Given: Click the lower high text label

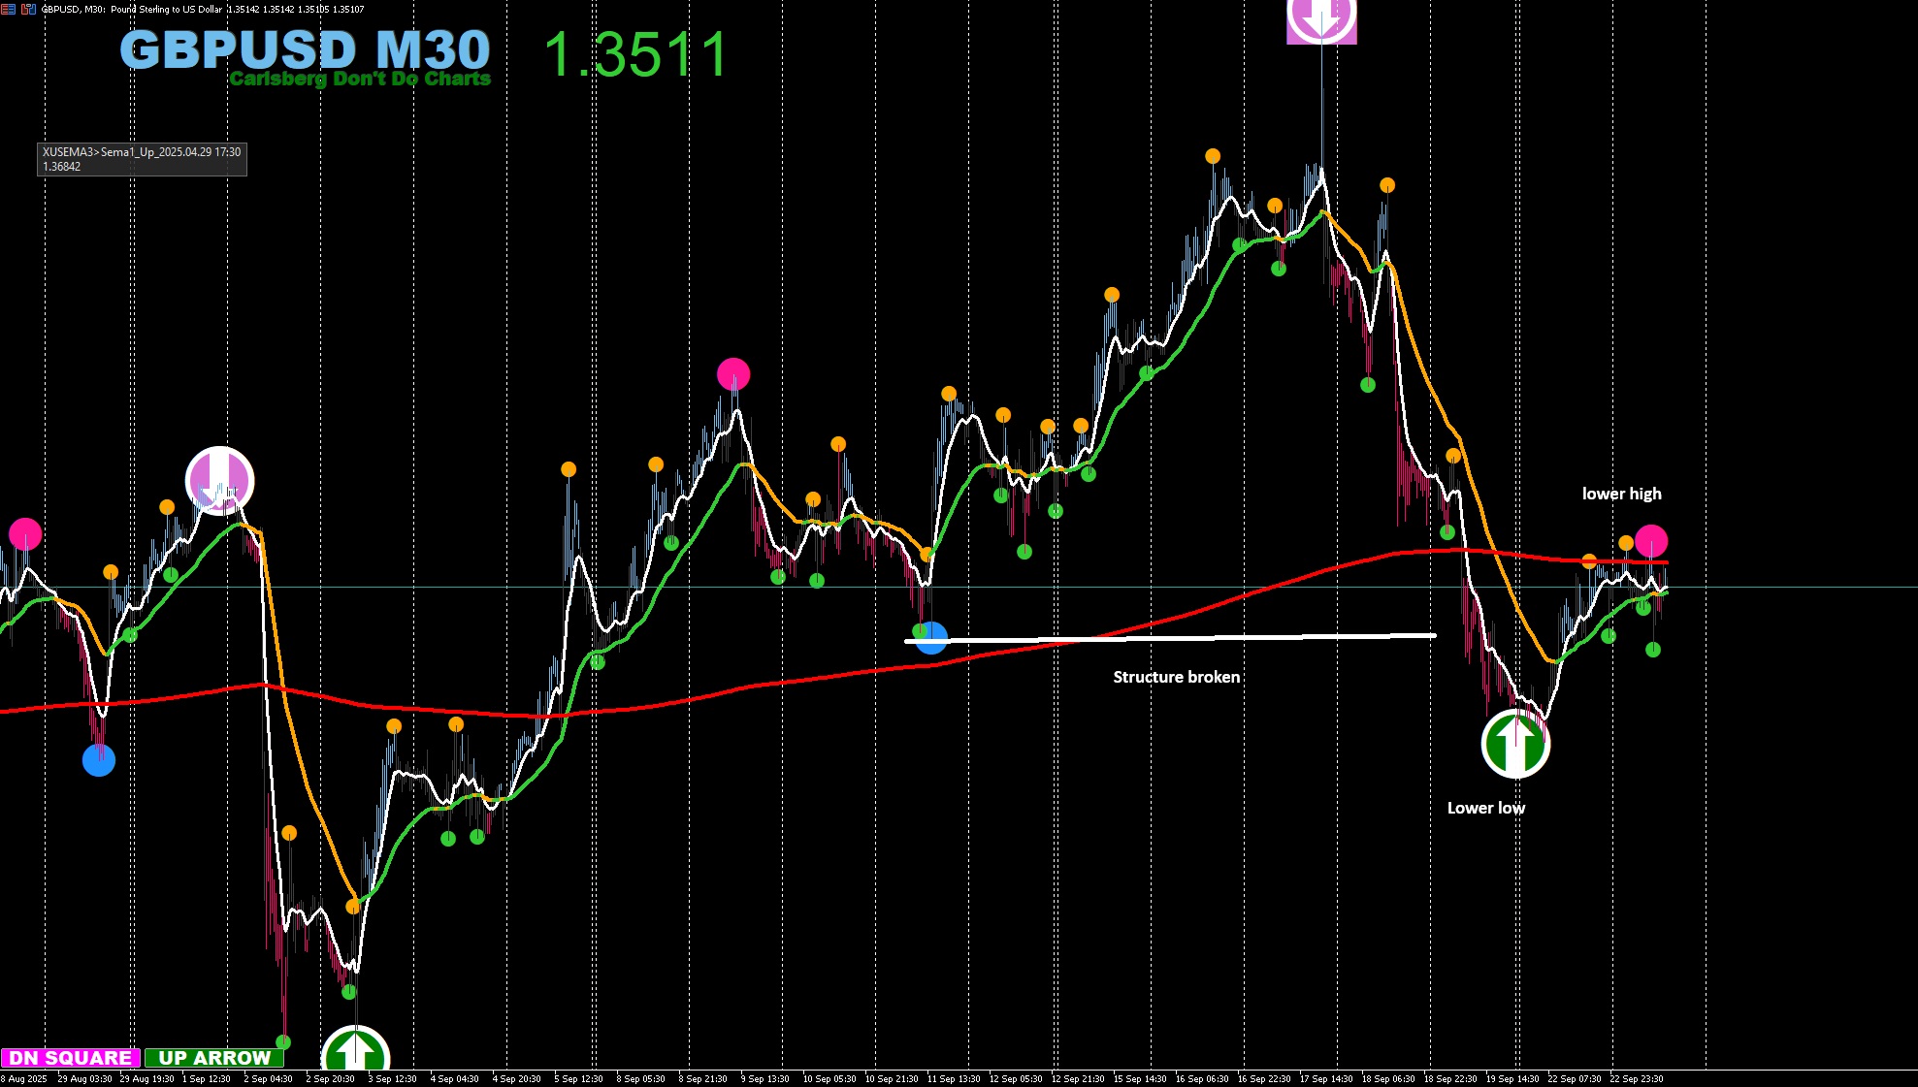Looking at the screenshot, I should (1621, 494).
